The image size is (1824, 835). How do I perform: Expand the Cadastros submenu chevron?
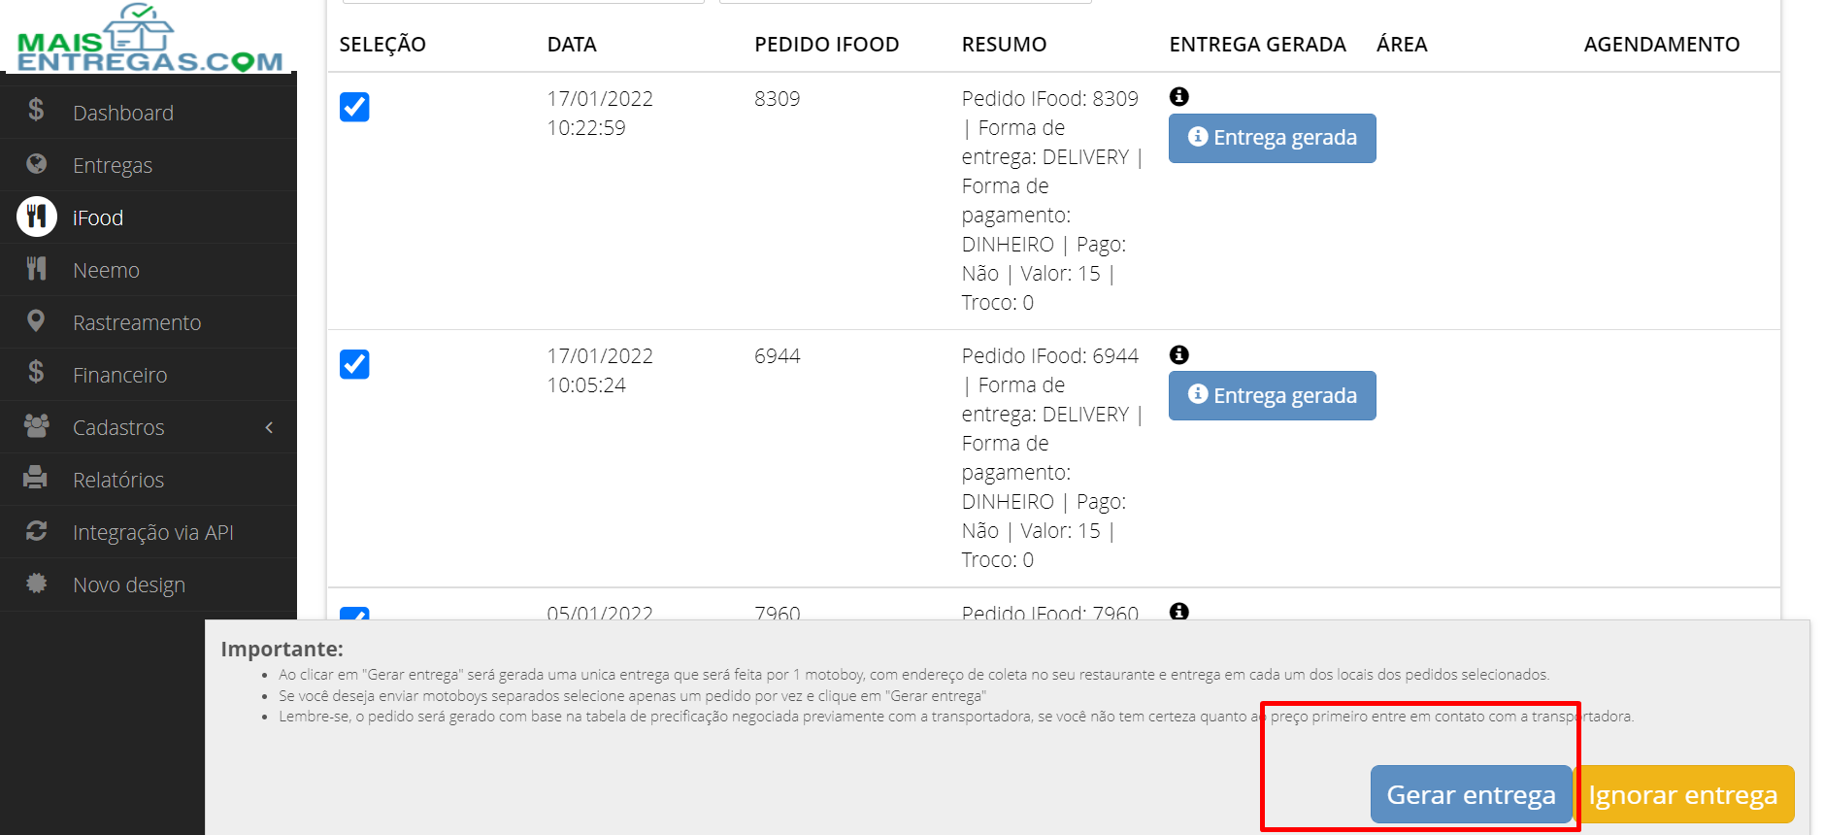(269, 427)
